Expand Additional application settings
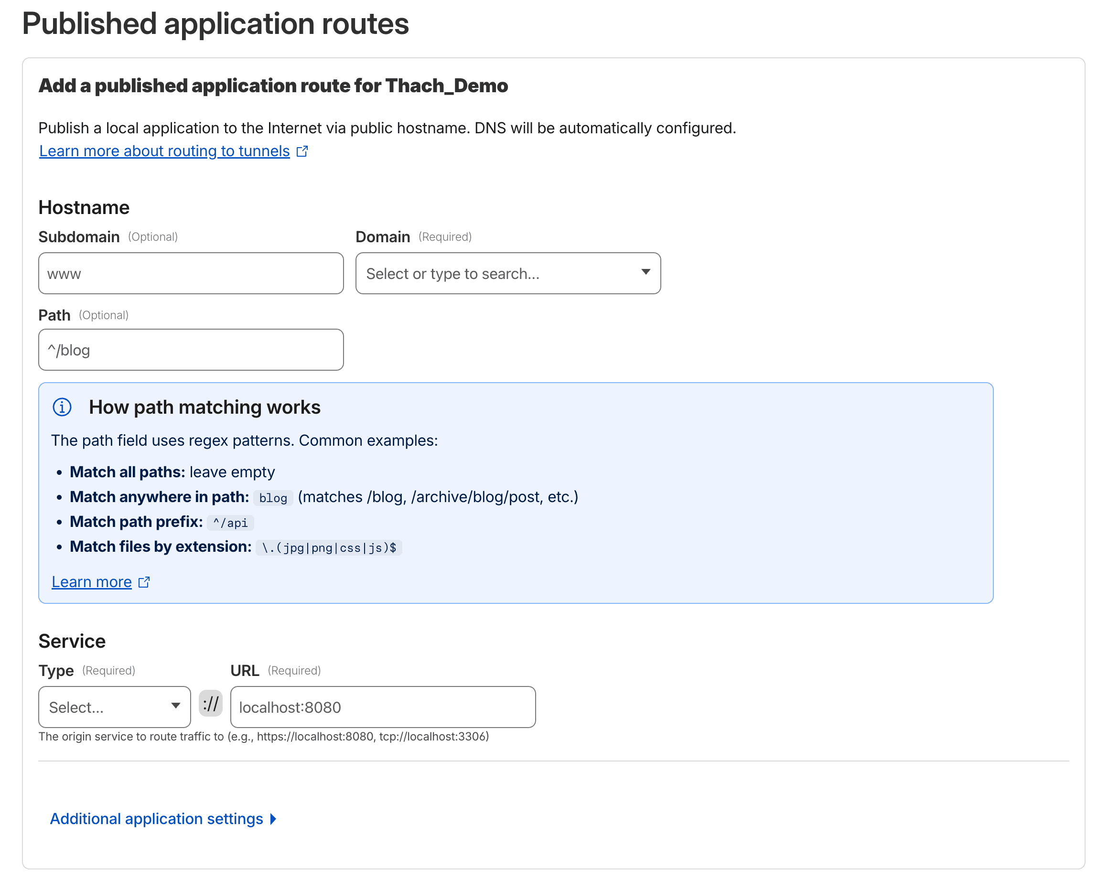 [156, 818]
